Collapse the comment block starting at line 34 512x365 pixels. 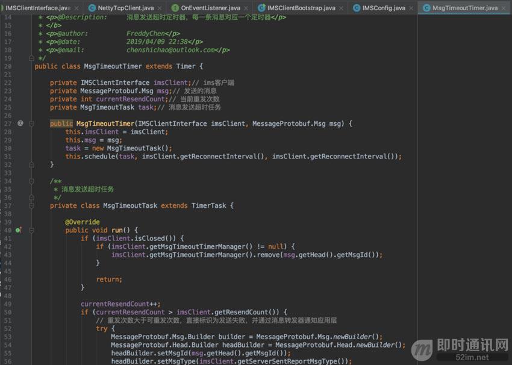pos(31,181)
